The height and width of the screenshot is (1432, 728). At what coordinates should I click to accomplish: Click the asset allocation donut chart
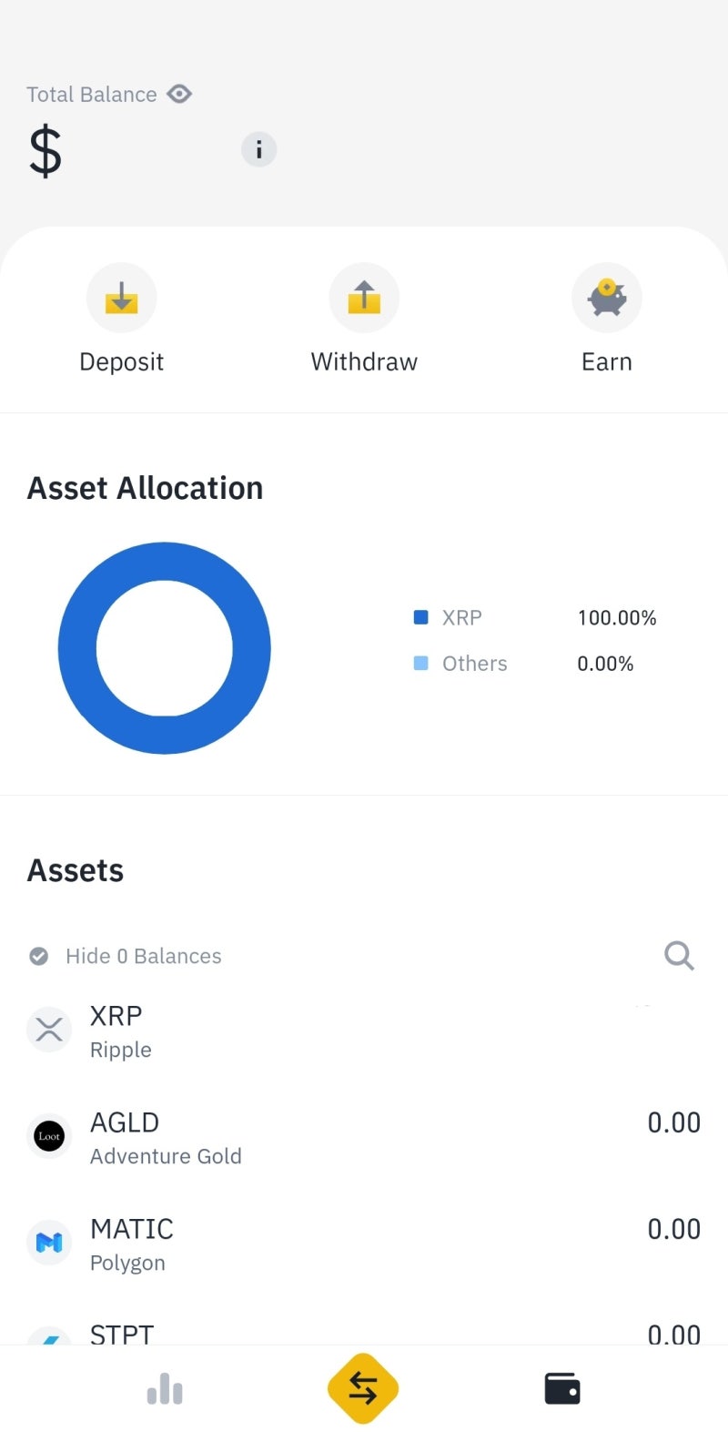[165, 648]
